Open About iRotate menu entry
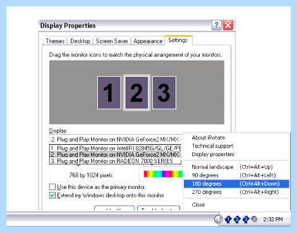Image resolution: width=297 pixels, height=233 pixels. [209, 138]
